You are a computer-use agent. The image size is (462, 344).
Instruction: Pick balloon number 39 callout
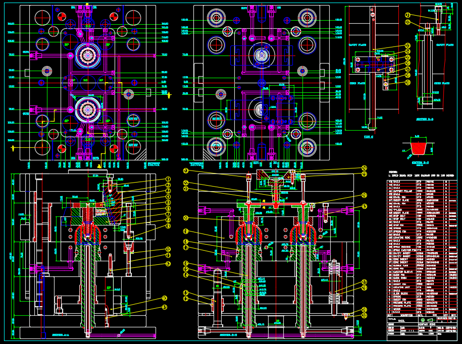click(407, 82)
